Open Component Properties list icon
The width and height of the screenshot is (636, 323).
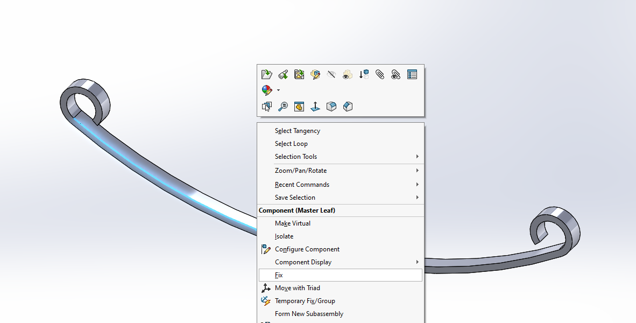412,75
